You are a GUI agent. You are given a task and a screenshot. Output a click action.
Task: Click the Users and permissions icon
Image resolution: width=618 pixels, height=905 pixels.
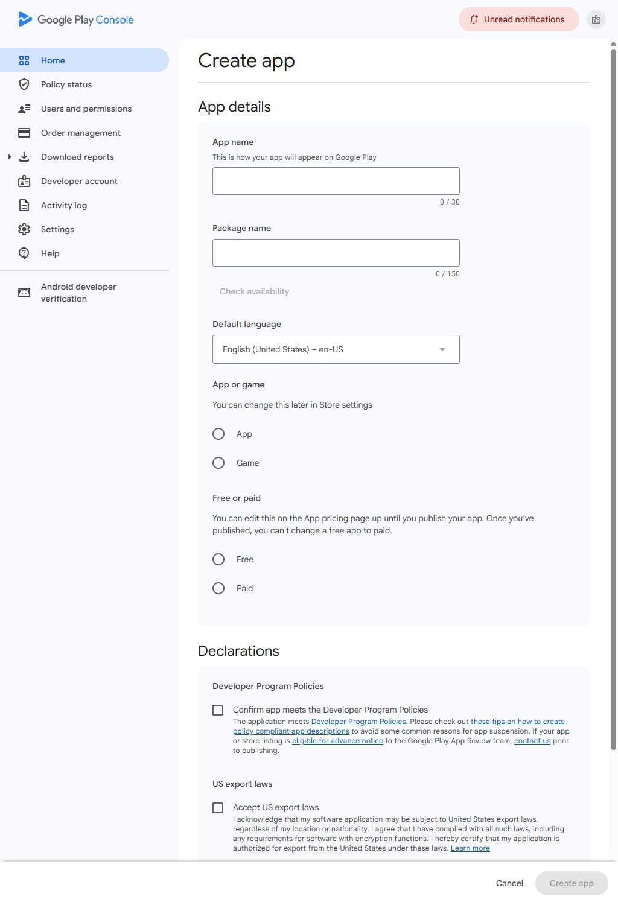tap(24, 109)
